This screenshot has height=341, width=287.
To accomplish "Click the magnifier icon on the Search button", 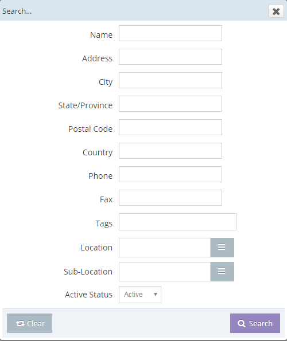I will pos(241,323).
